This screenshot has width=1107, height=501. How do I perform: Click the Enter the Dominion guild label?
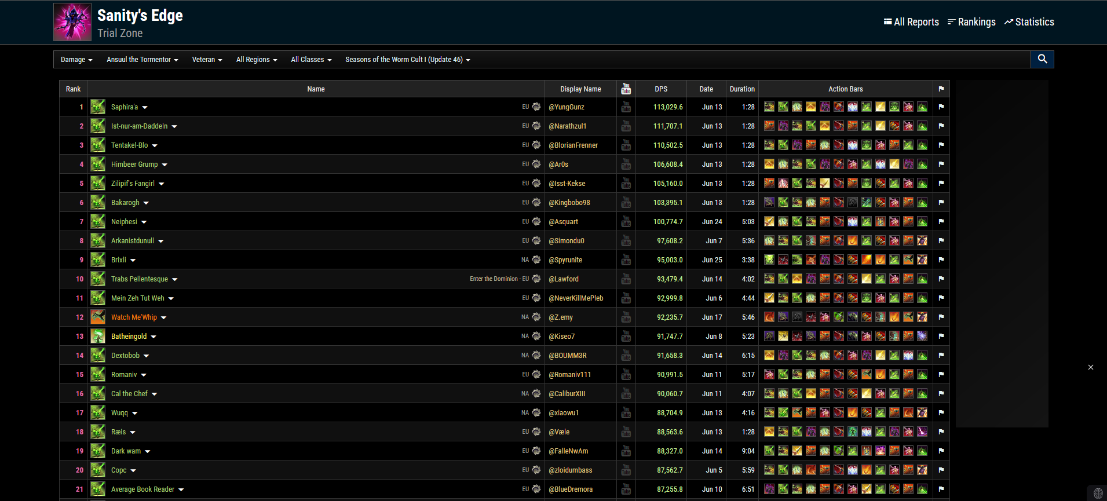click(494, 279)
